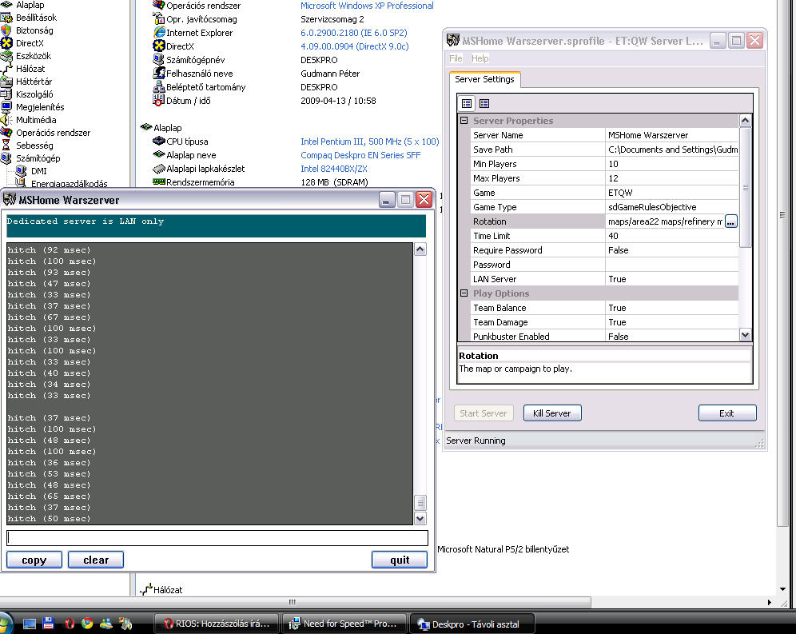Select DMI tree item
Screen dimensions: 796x634
pos(38,171)
